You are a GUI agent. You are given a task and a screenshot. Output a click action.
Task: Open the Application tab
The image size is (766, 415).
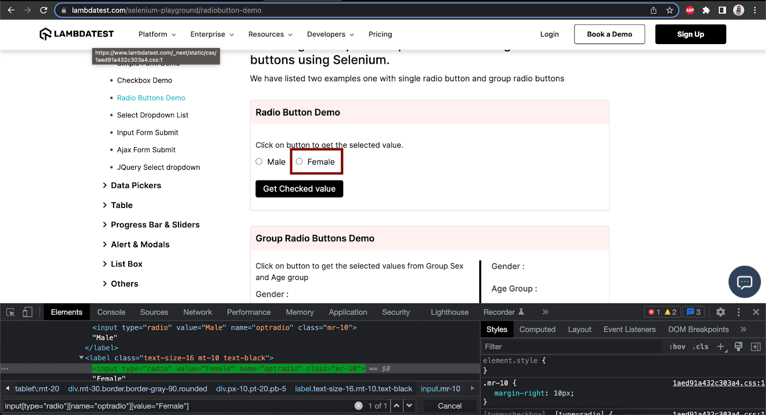348,312
